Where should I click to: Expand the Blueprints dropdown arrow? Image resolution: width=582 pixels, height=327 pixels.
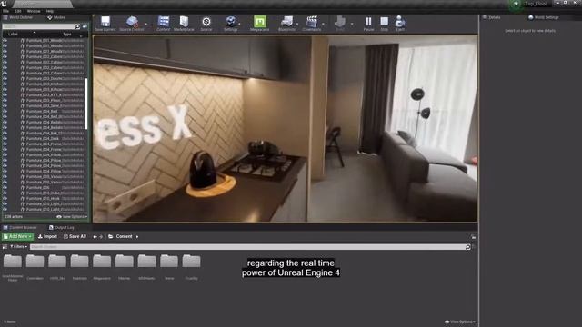click(x=297, y=24)
